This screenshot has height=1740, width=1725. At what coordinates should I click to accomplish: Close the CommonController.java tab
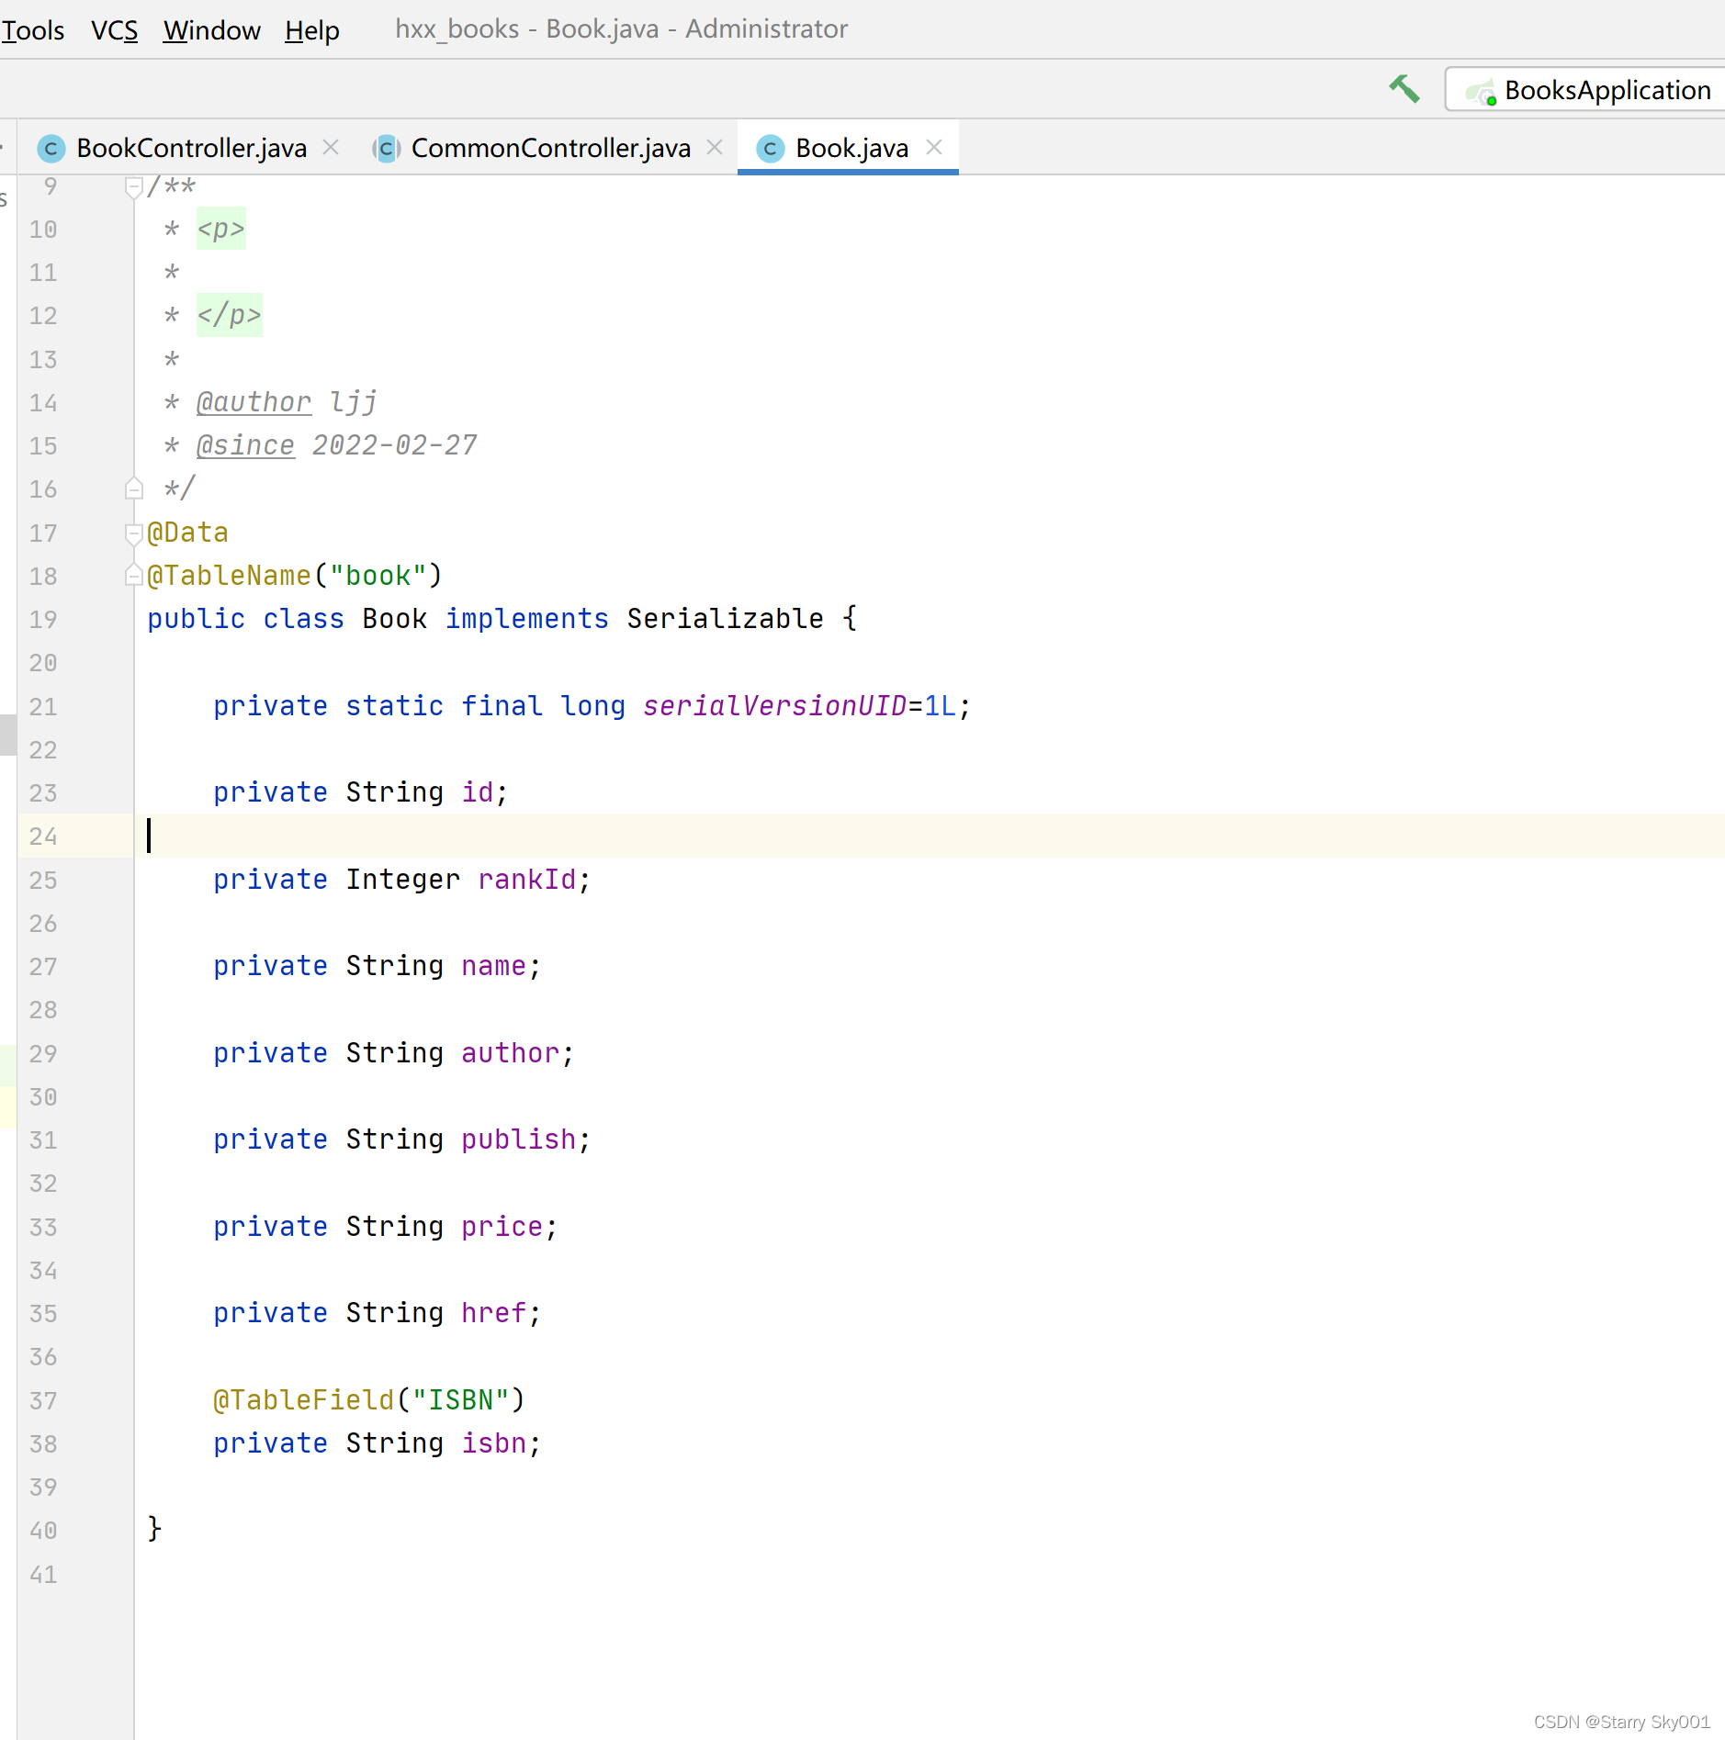(x=715, y=147)
